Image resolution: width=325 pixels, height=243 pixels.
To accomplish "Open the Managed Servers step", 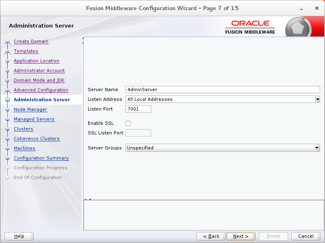I will (34, 119).
